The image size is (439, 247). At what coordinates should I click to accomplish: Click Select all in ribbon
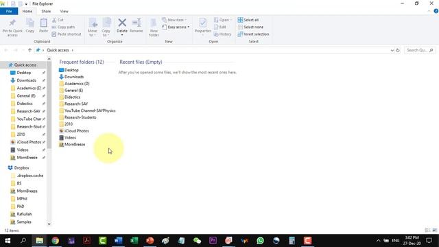(248, 20)
